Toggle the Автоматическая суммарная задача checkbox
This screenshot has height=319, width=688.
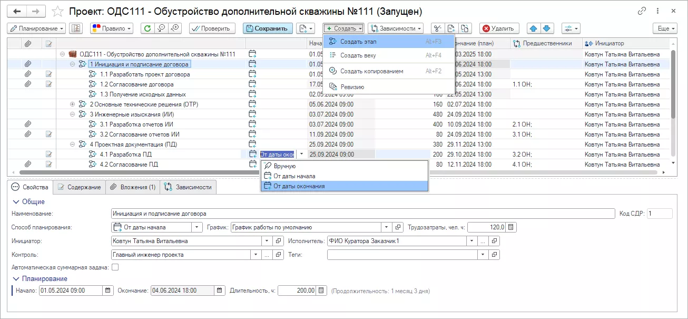[115, 267]
